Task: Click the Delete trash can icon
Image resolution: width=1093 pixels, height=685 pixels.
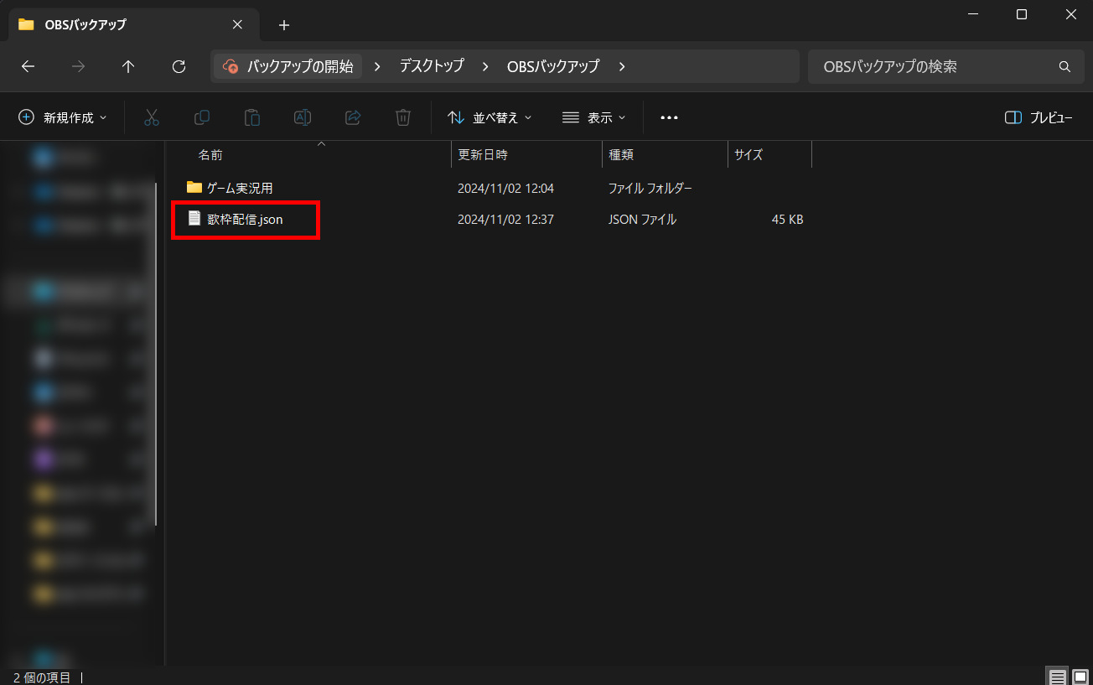Action: [x=403, y=117]
